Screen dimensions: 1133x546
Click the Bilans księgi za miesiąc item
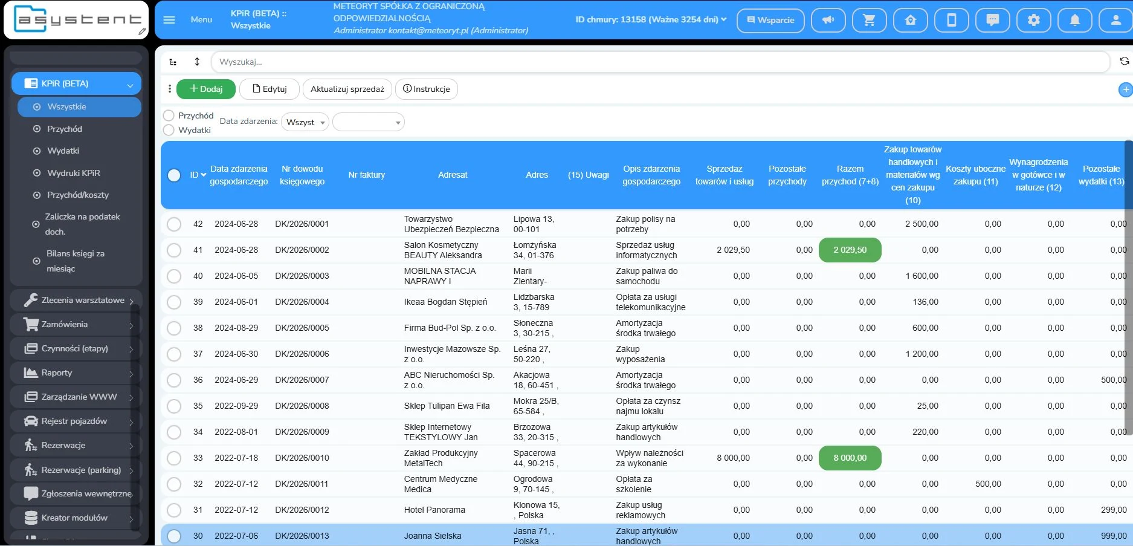coord(76,261)
